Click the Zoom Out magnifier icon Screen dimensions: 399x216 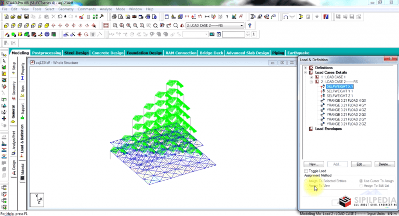pos(136,25)
